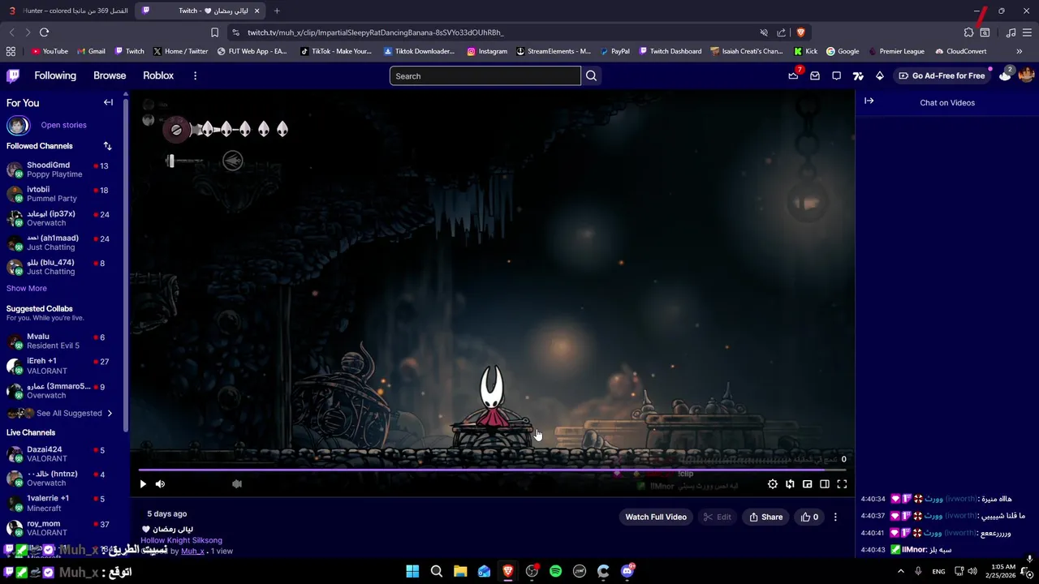Open the user avatar menu
This screenshot has width=1039, height=584.
click(x=1026, y=75)
